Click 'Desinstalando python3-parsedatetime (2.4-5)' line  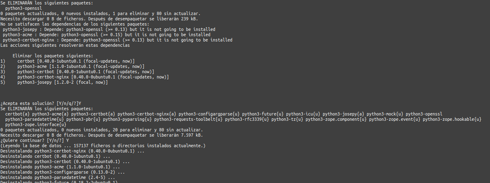point(58,177)
